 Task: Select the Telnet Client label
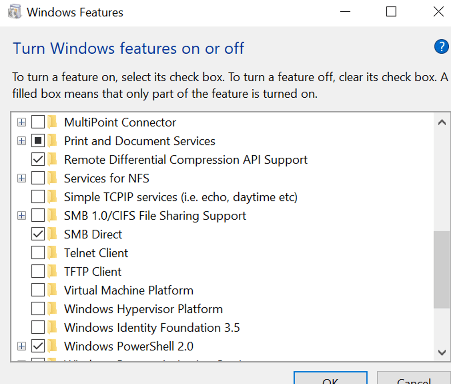96,253
